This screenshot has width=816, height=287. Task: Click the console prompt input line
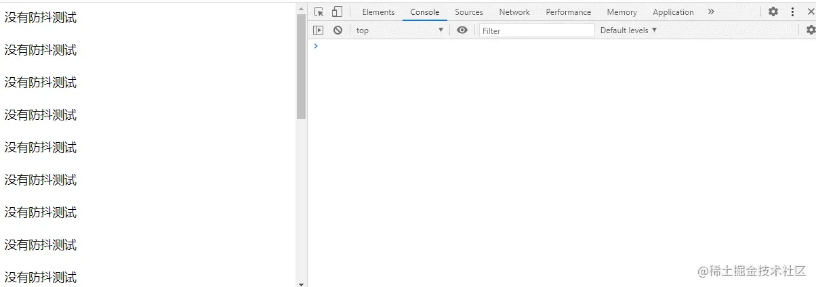pos(563,46)
